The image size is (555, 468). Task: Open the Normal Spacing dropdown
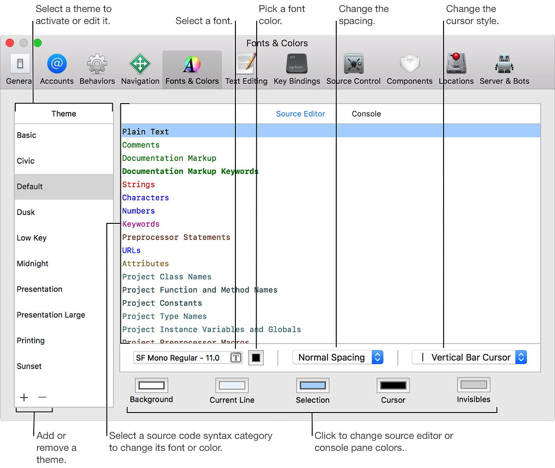point(338,357)
